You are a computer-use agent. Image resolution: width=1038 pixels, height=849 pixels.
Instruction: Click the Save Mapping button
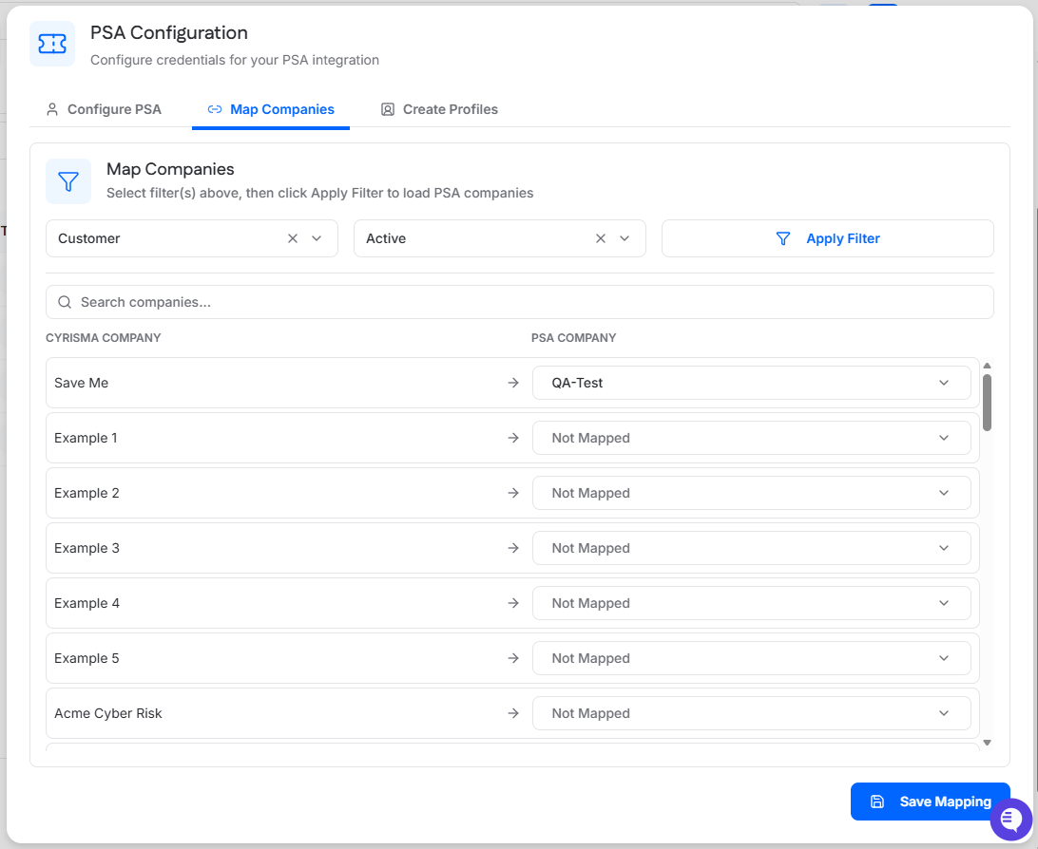(930, 802)
